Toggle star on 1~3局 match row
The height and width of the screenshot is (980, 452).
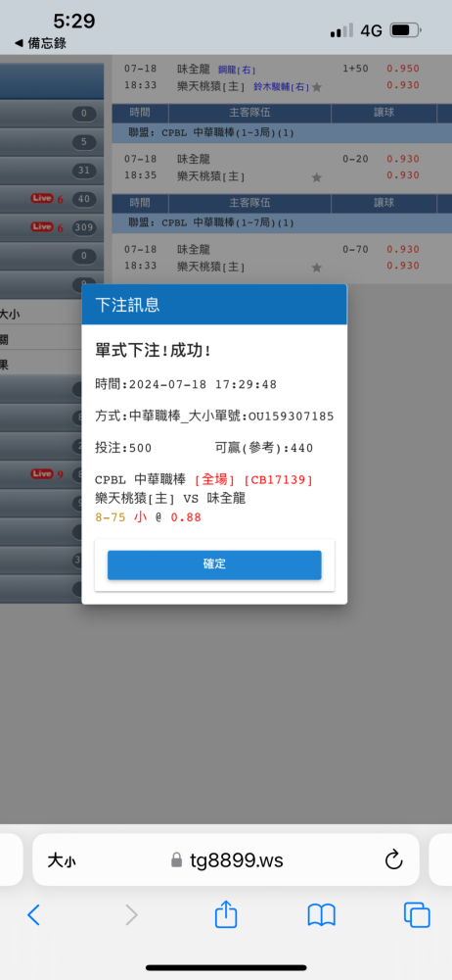pos(317,177)
